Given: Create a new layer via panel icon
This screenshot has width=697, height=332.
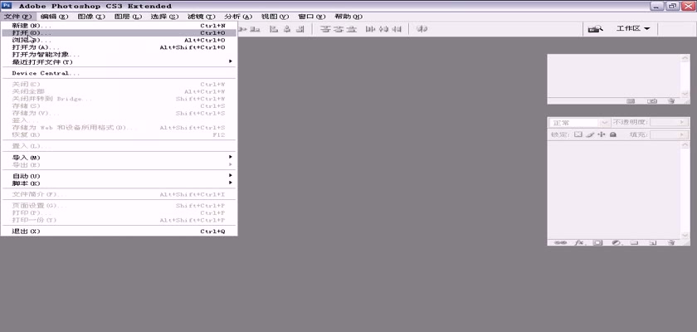Looking at the screenshot, I should point(652,242).
